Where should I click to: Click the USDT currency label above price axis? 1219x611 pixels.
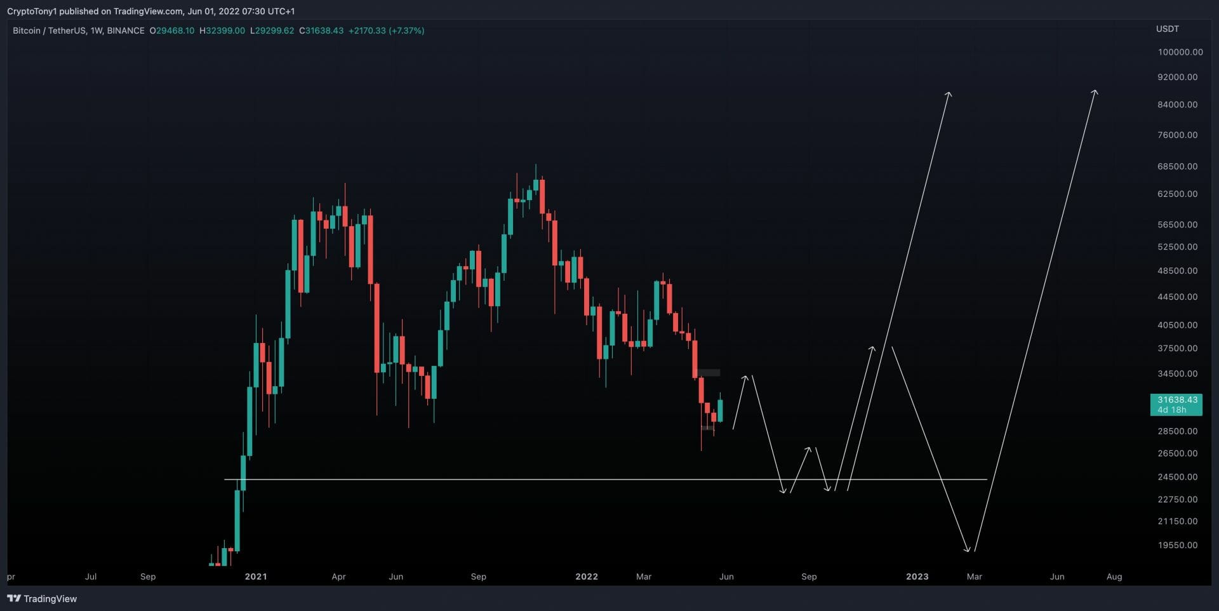(1167, 29)
